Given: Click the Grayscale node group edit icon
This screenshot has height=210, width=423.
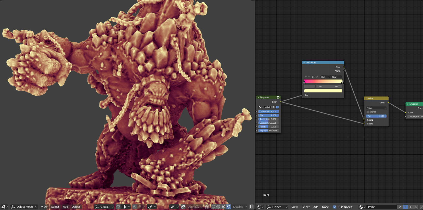Looking at the screenshot, I should [278, 97].
